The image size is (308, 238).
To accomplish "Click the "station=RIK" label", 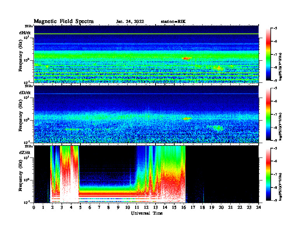I will [x=173, y=21].
